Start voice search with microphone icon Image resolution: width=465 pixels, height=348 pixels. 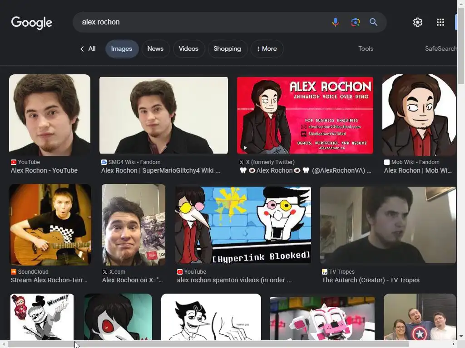336,22
